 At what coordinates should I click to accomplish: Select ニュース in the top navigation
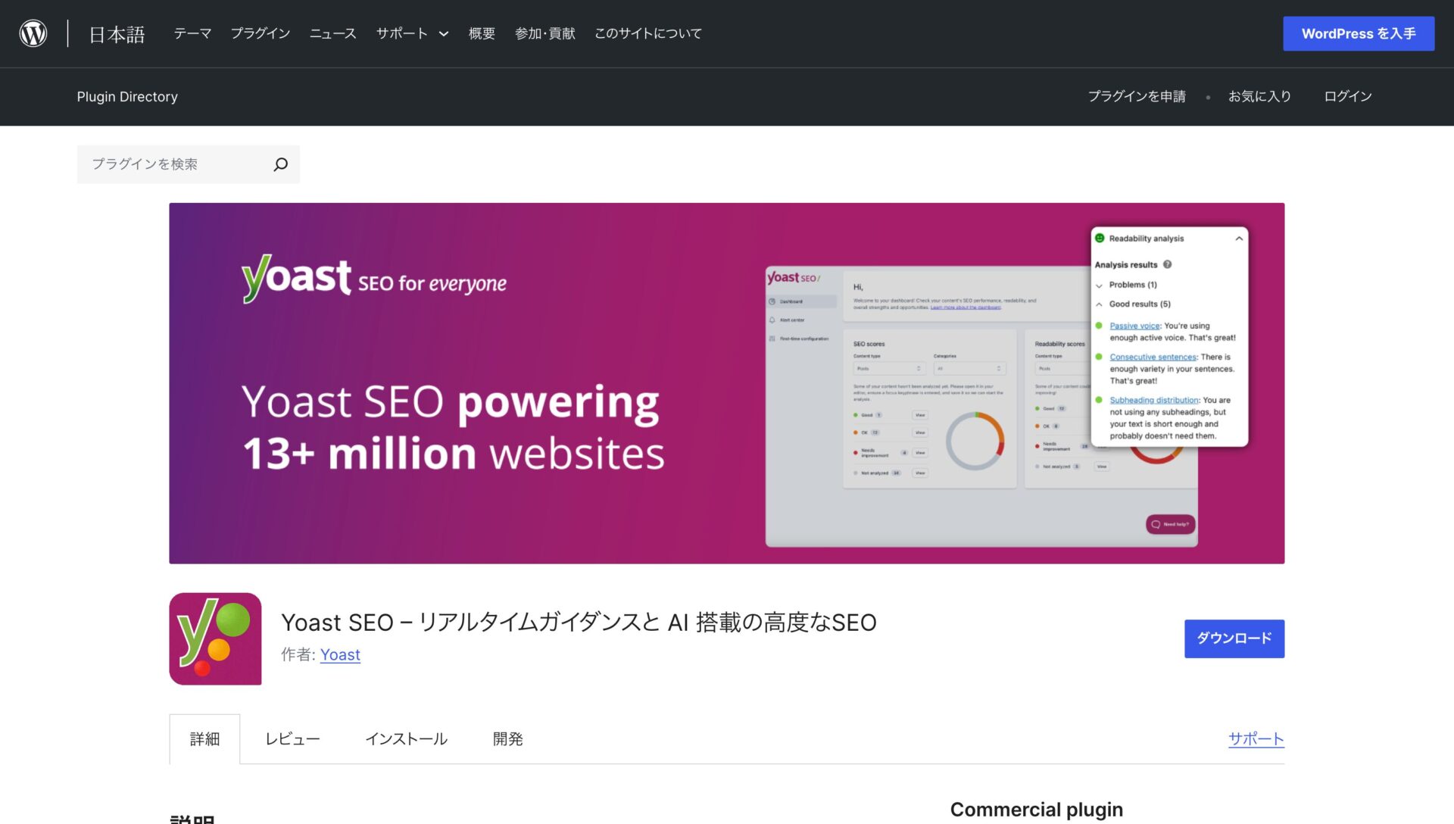[x=332, y=33]
